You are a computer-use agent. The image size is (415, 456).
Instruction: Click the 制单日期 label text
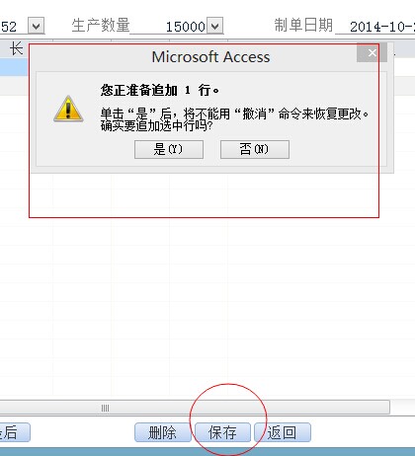303,26
